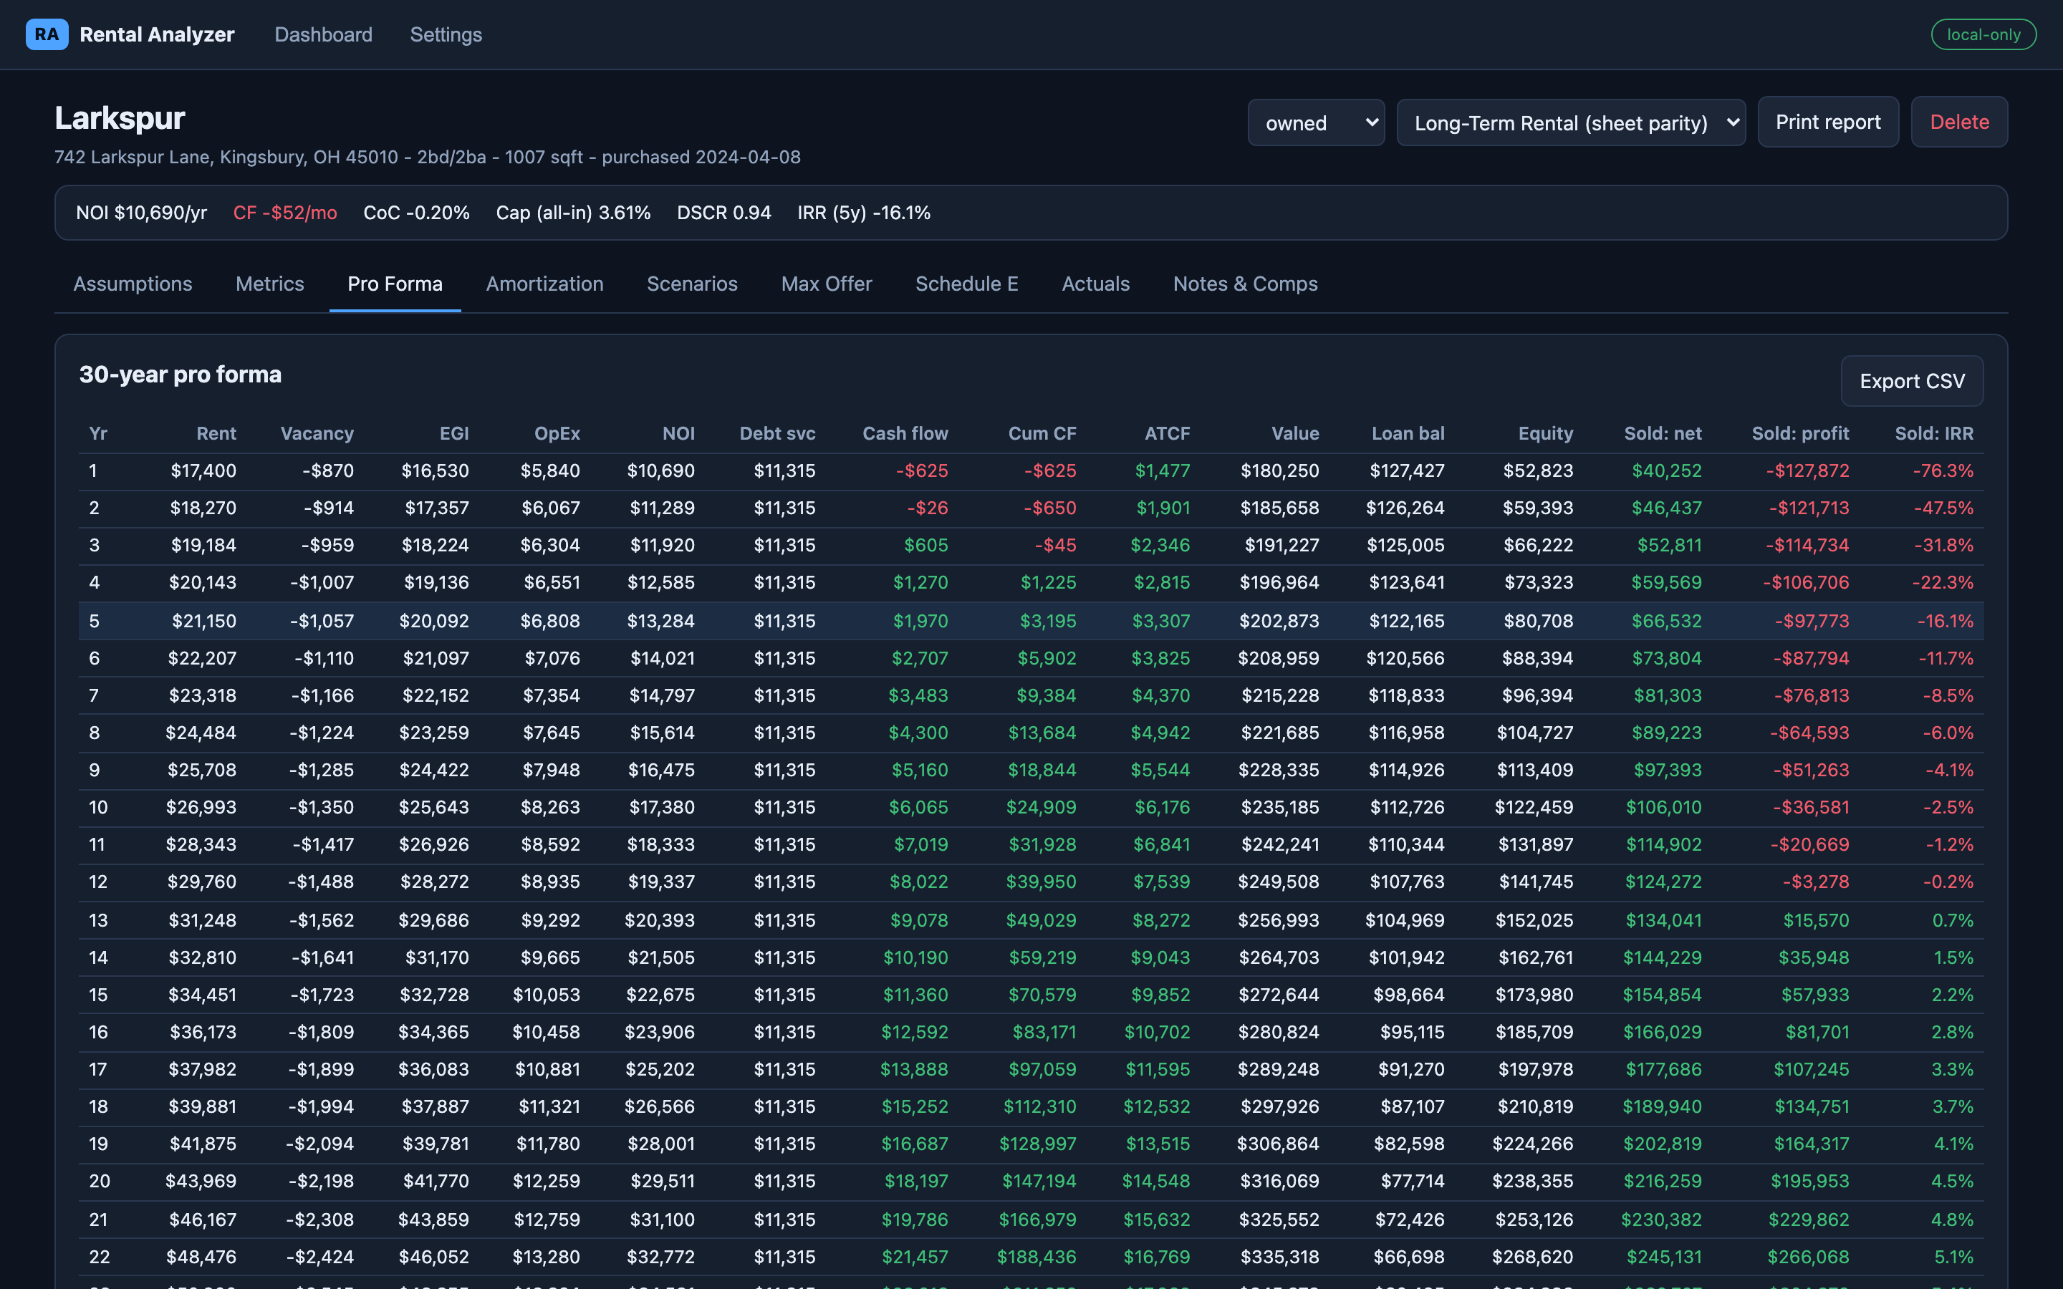Click the DSCR 0.94 summary metric
The width and height of the screenshot is (2063, 1289).
[723, 212]
